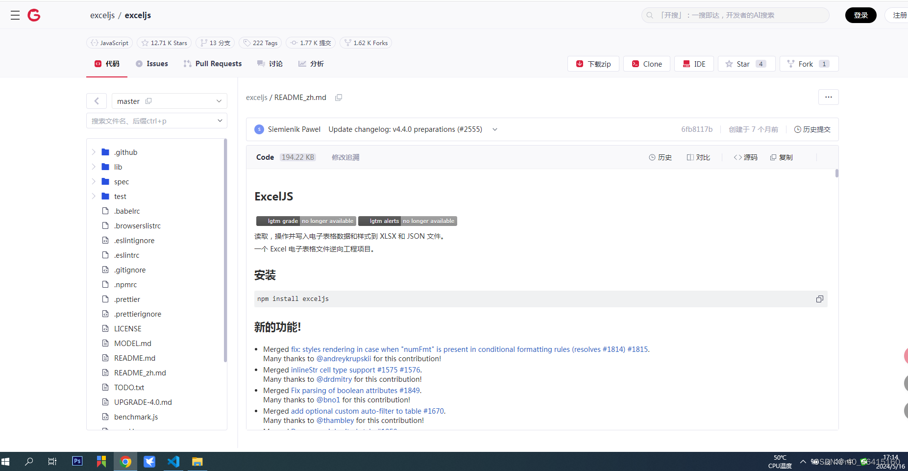Open Visual Studio Code from the taskbar
908x471 pixels.
pyautogui.click(x=173, y=462)
